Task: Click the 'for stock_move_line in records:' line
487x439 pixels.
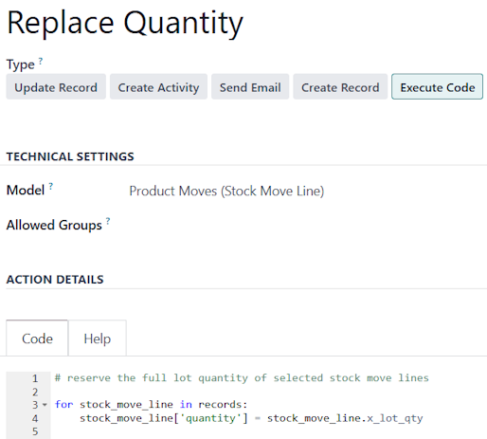Action: tap(151, 405)
